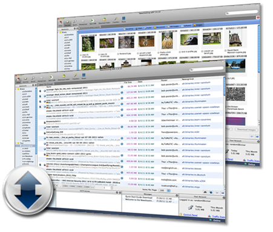Open the Items Per Page dropdown
This screenshot has height=232, width=273.
point(165,190)
